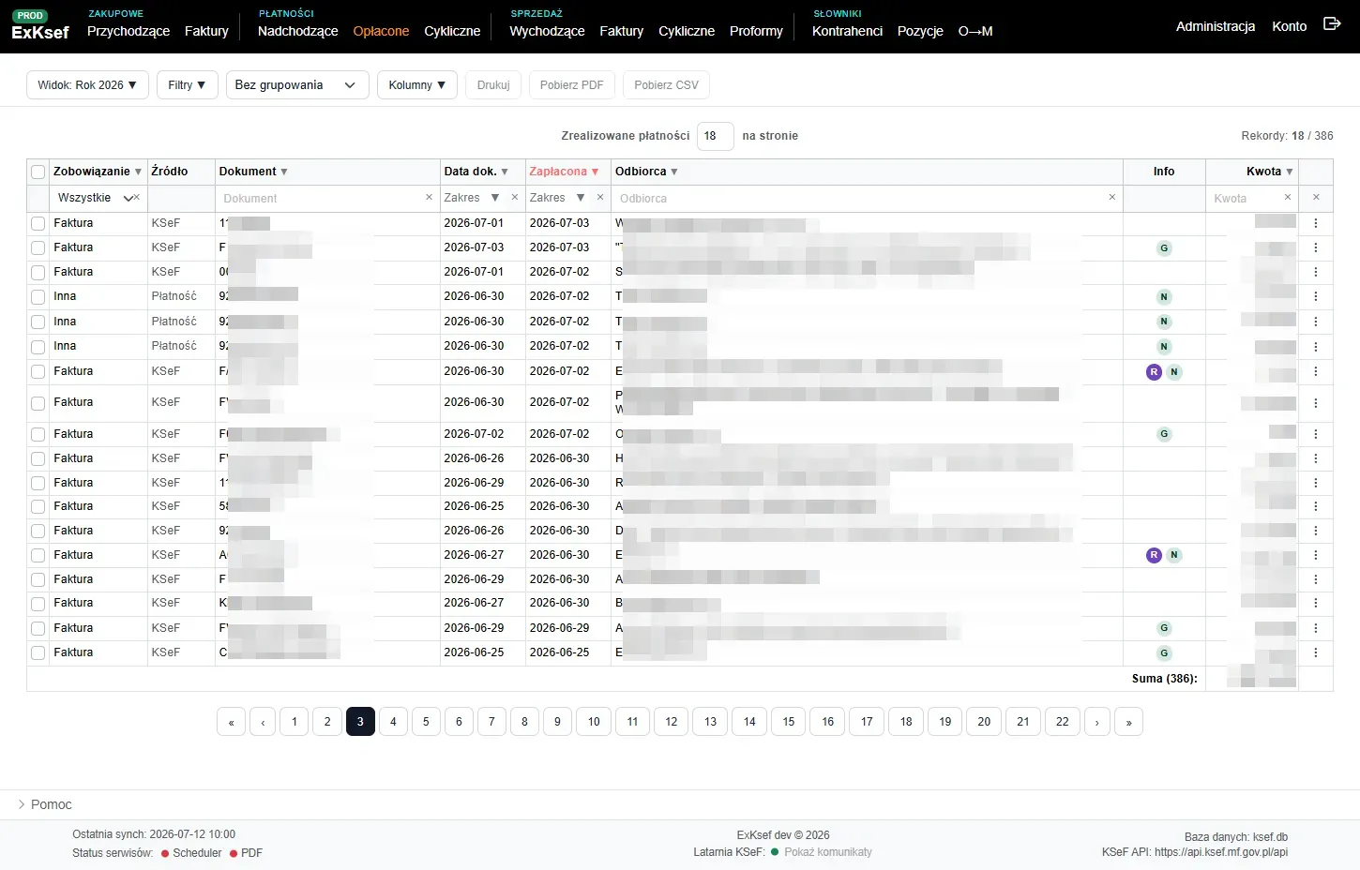Check the last row dated 2026-06-25 paid 2026-06-25
Viewport: 1360px width, 870px height.
click(38, 653)
